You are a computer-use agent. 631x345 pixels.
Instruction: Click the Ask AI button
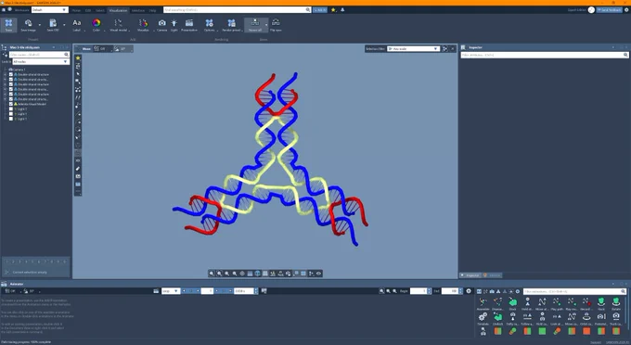[320, 9]
